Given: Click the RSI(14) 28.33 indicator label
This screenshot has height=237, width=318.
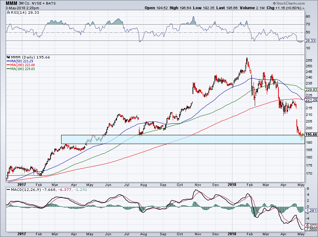Looking at the screenshot, I should click(x=25, y=12).
